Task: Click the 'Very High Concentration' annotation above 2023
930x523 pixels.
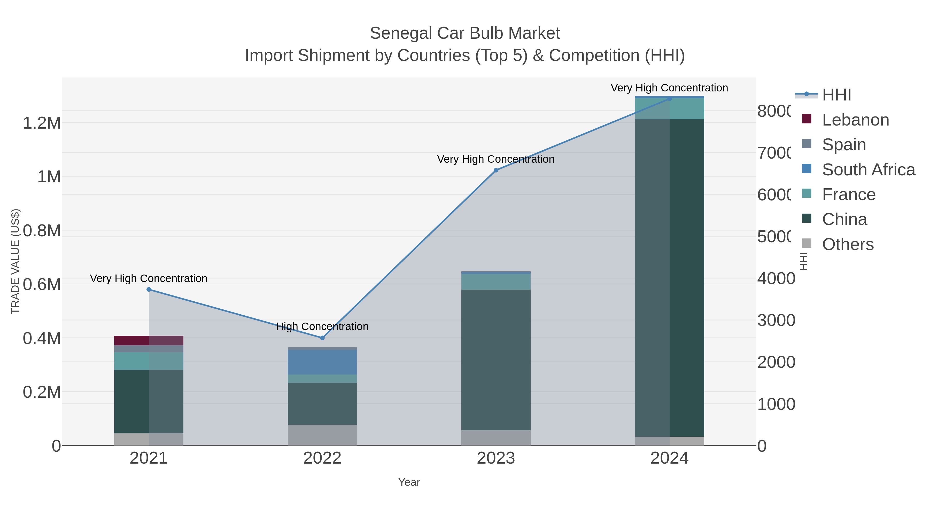Action: point(496,159)
